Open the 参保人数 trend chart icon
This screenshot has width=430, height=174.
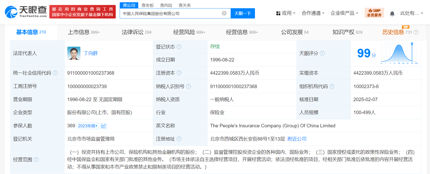tap(103, 126)
